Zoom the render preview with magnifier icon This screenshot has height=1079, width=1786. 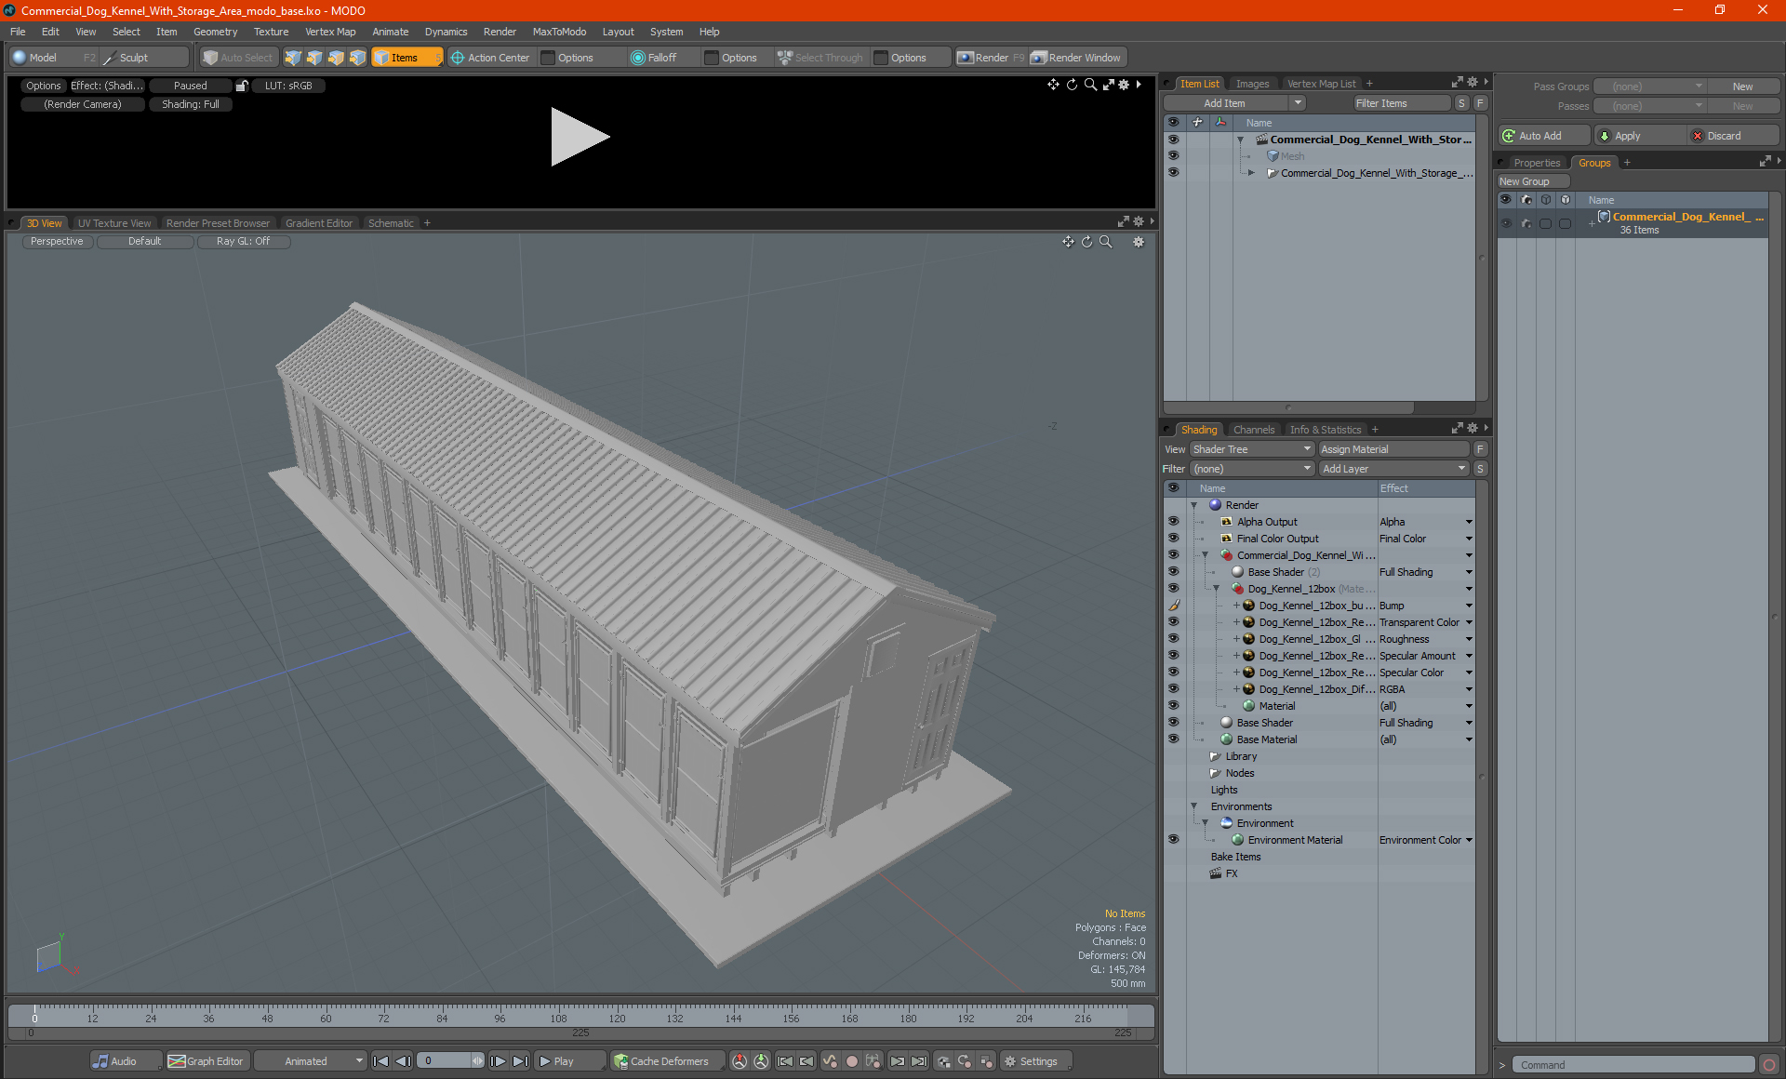click(1090, 85)
